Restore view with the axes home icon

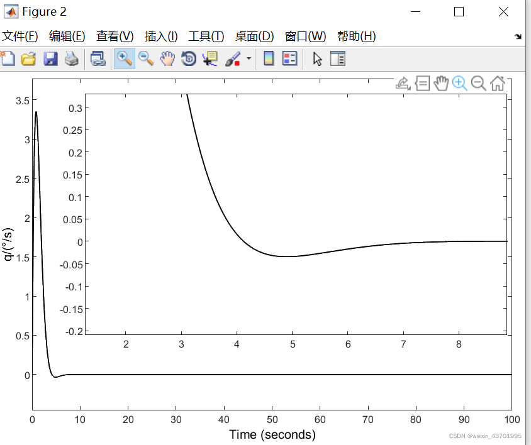(498, 83)
